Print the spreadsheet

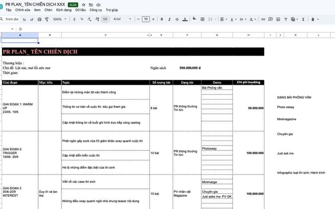[39, 20]
